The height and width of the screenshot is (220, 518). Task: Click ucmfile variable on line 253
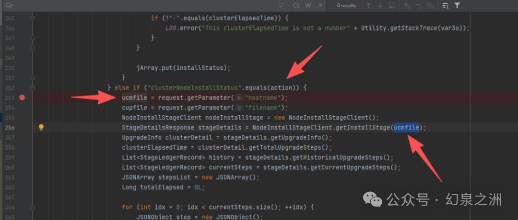tap(134, 98)
